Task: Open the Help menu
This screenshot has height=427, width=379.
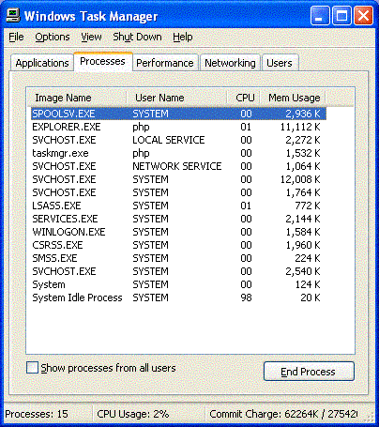Action: click(x=183, y=37)
